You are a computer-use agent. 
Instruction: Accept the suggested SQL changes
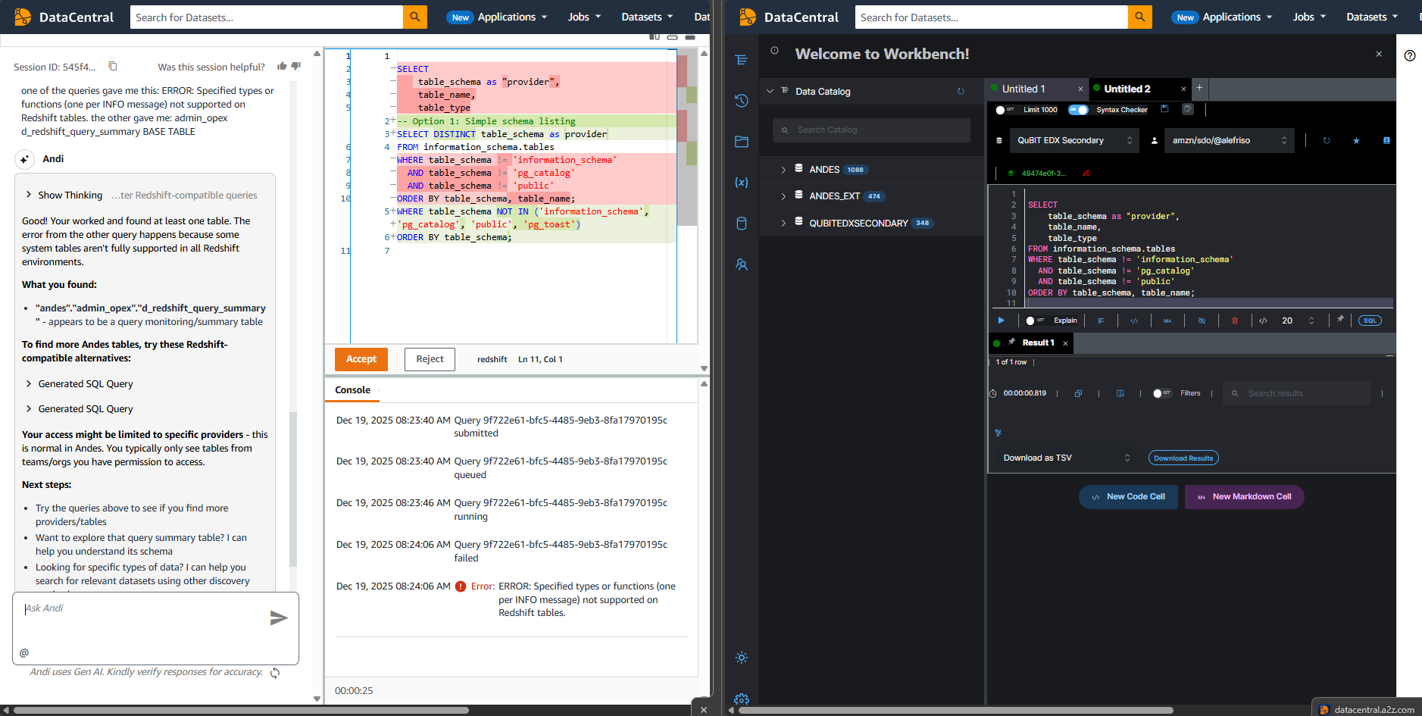point(361,359)
